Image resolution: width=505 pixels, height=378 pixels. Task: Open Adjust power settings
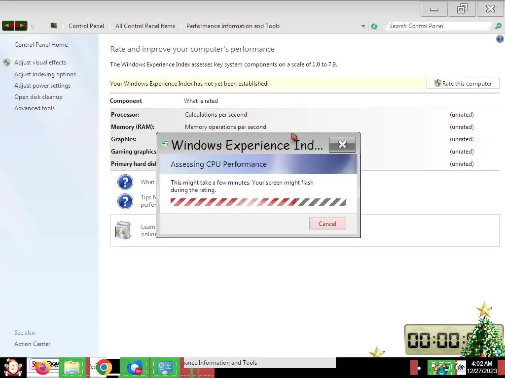42,86
